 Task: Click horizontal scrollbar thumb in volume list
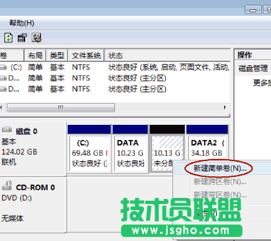coord(61,108)
